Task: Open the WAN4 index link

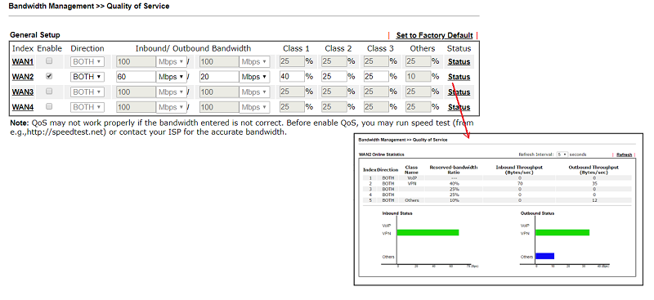Action: coord(23,107)
